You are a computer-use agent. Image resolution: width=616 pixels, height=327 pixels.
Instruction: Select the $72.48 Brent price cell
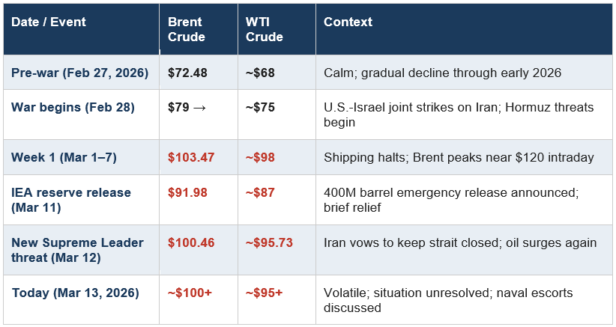point(187,73)
